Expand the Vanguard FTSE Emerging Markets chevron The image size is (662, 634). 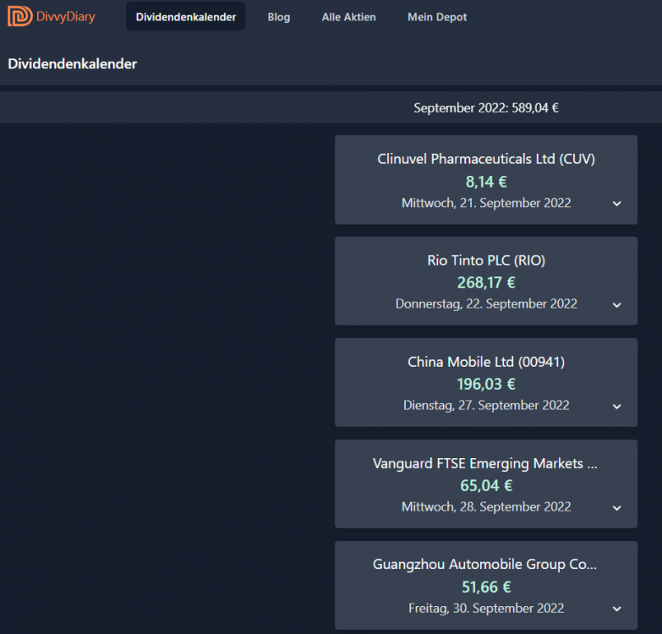pyautogui.click(x=617, y=508)
